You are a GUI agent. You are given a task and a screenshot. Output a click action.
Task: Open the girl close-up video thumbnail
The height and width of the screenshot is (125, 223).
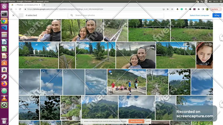[x=205, y=55]
